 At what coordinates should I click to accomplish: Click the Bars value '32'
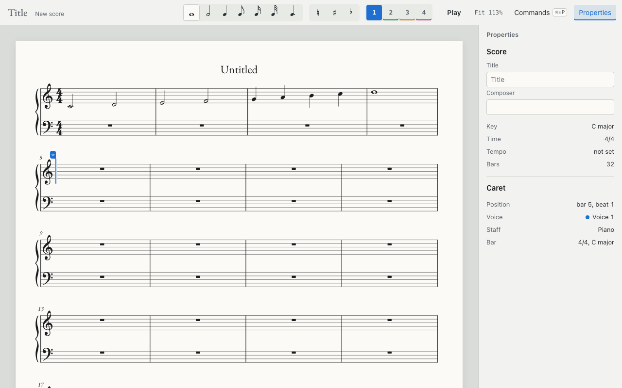(610, 164)
